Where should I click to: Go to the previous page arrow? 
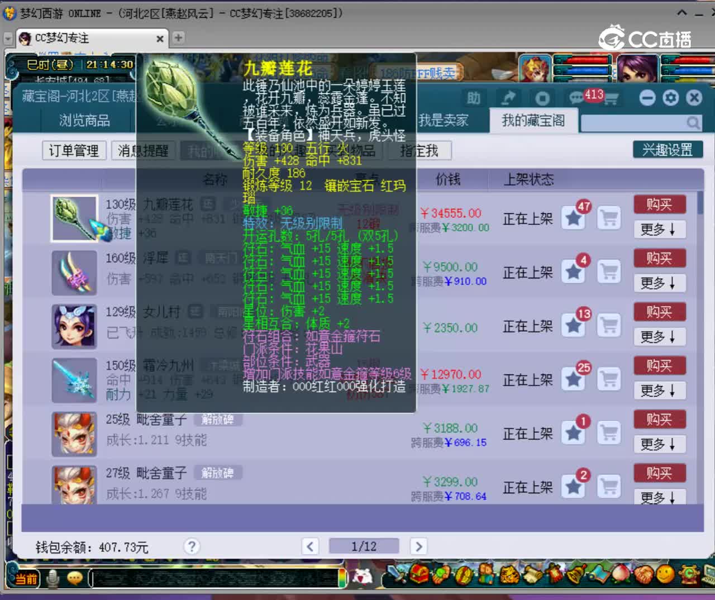(310, 546)
